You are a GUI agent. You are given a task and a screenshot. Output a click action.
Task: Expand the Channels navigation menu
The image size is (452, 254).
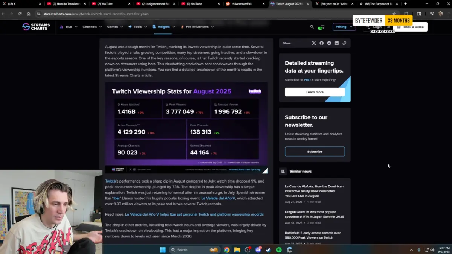pyautogui.click(x=92, y=27)
